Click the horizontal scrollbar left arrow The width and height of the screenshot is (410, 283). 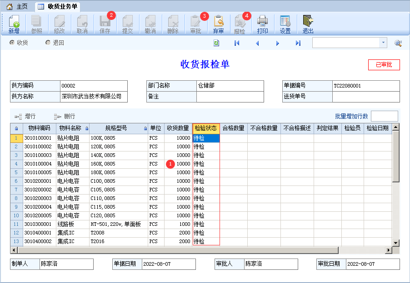(14, 250)
